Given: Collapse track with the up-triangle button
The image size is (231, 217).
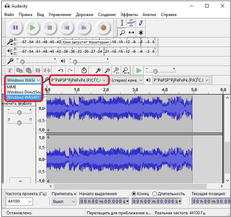Looking at the screenshot, I should coord(20,181).
